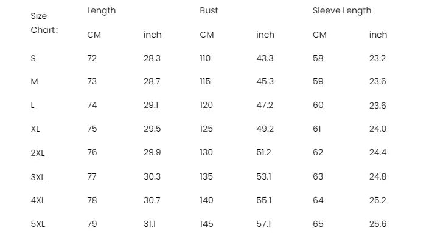The height and width of the screenshot is (245, 429).
Task: Select the Bust column header
Action: [209, 10]
